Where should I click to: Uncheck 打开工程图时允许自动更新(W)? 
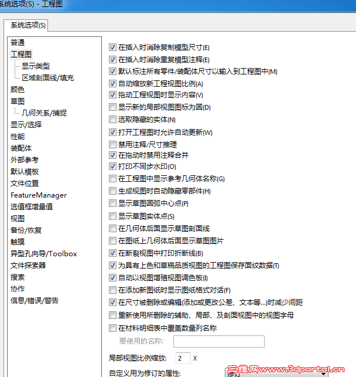pyautogui.click(x=112, y=133)
